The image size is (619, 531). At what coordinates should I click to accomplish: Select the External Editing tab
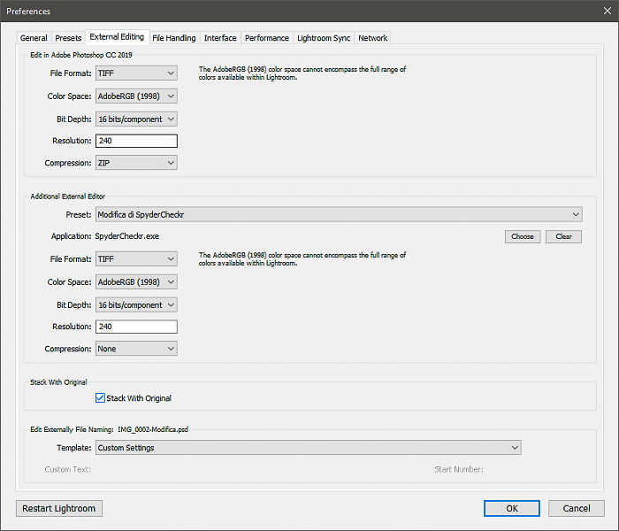point(117,37)
